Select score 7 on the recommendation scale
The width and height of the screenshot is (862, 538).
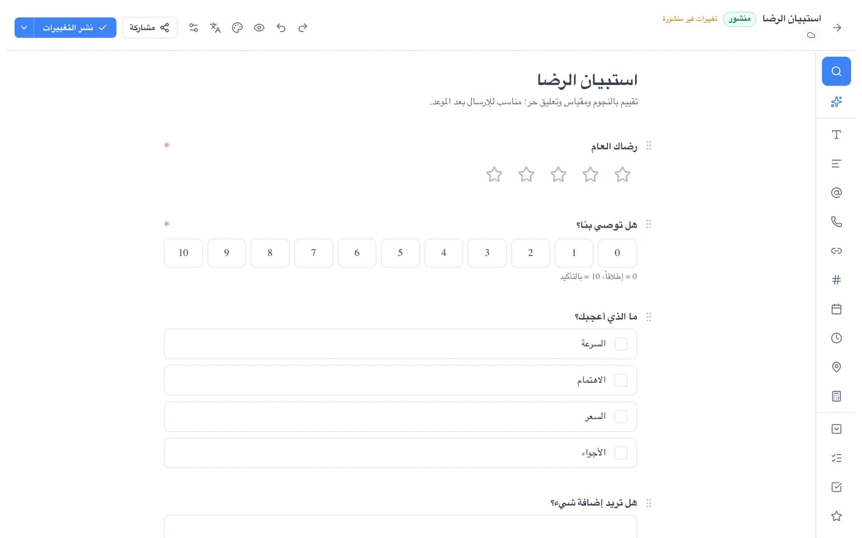(314, 253)
